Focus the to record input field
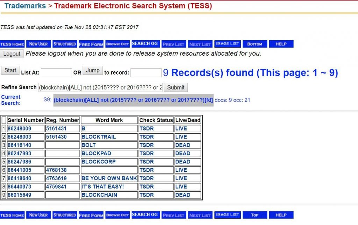Viewport: 358px width, 225px height. [146, 73]
